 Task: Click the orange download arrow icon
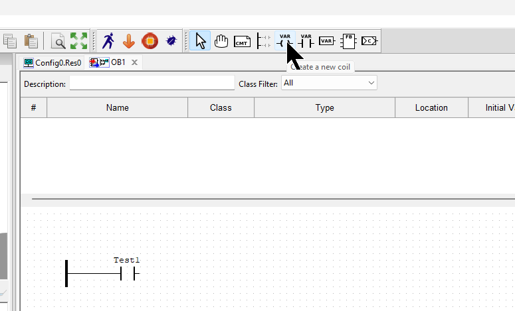pyautogui.click(x=129, y=41)
